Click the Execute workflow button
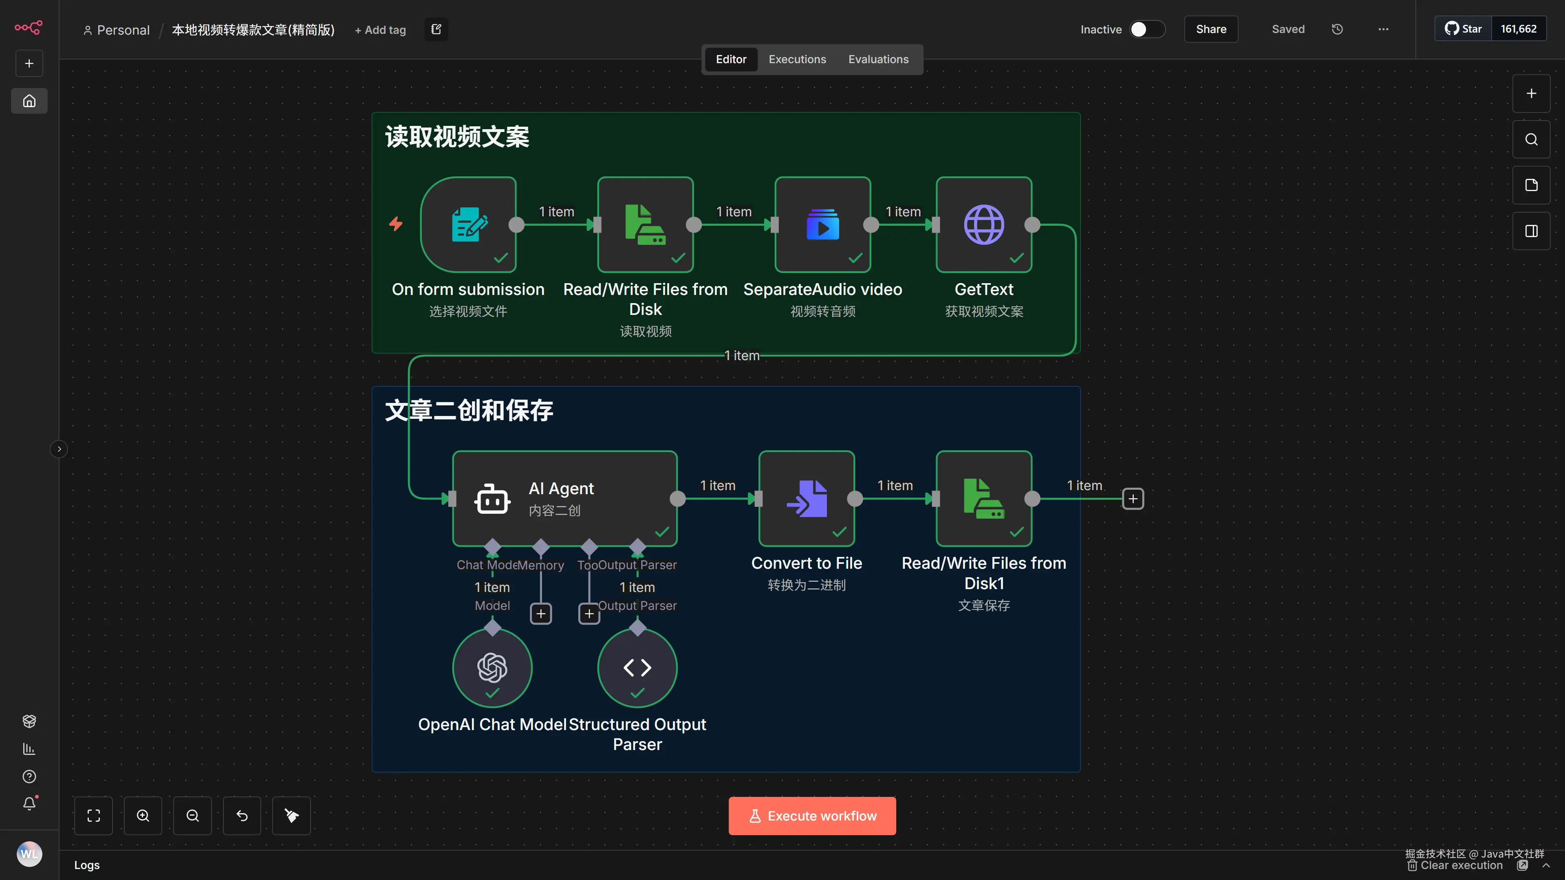Screen dimensions: 1565x880 point(812,816)
